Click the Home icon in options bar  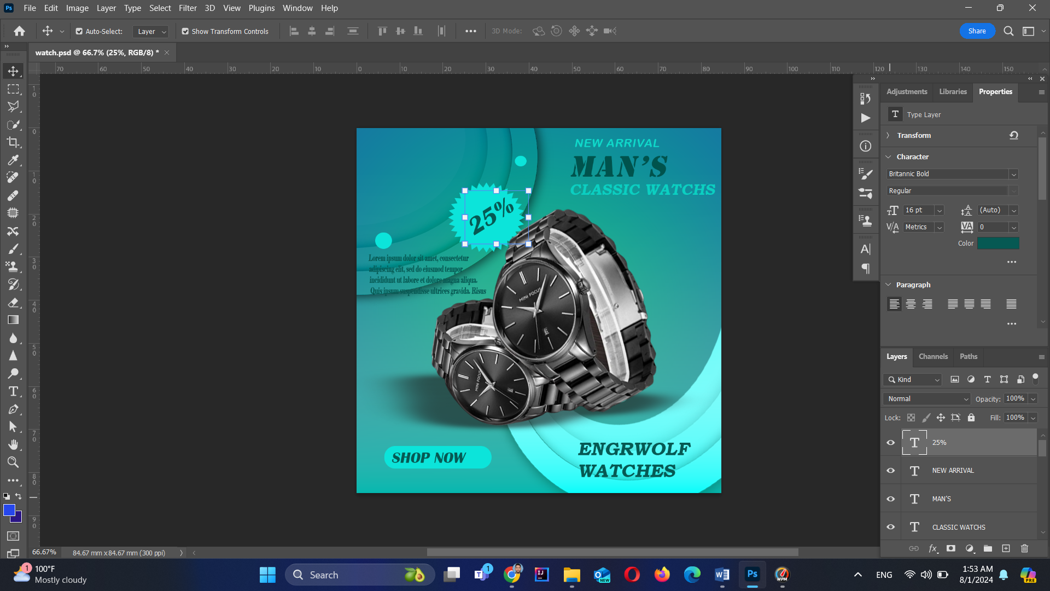tap(20, 31)
